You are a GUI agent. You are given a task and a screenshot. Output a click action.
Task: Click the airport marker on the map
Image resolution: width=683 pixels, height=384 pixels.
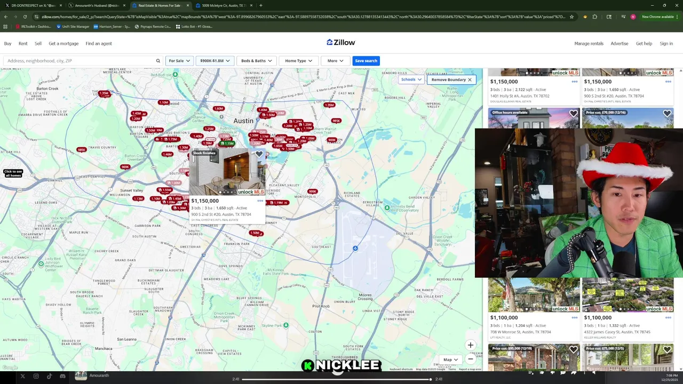pos(355,248)
